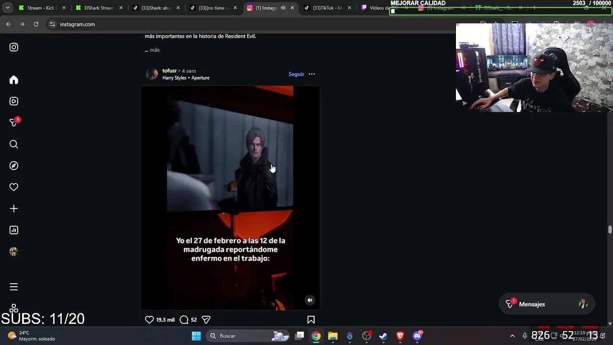This screenshot has height=345, width=613.
Task: Open tofusr's profile picture
Action: click(x=152, y=74)
